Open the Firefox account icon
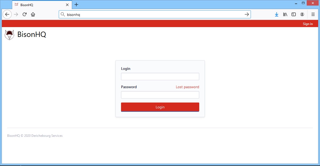The width and height of the screenshot is (320, 166). tap(302, 15)
